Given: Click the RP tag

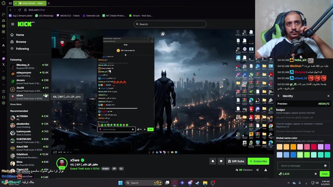Looking at the screenshot, I should pyautogui.click(x=114, y=169).
